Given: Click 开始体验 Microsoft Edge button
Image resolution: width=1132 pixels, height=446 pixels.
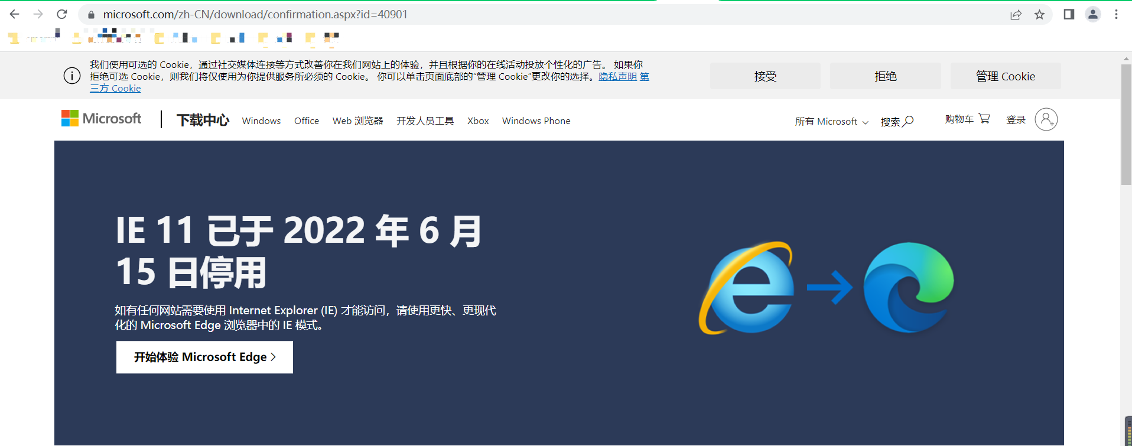Looking at the screenshot, I should (x=204, y=357).
